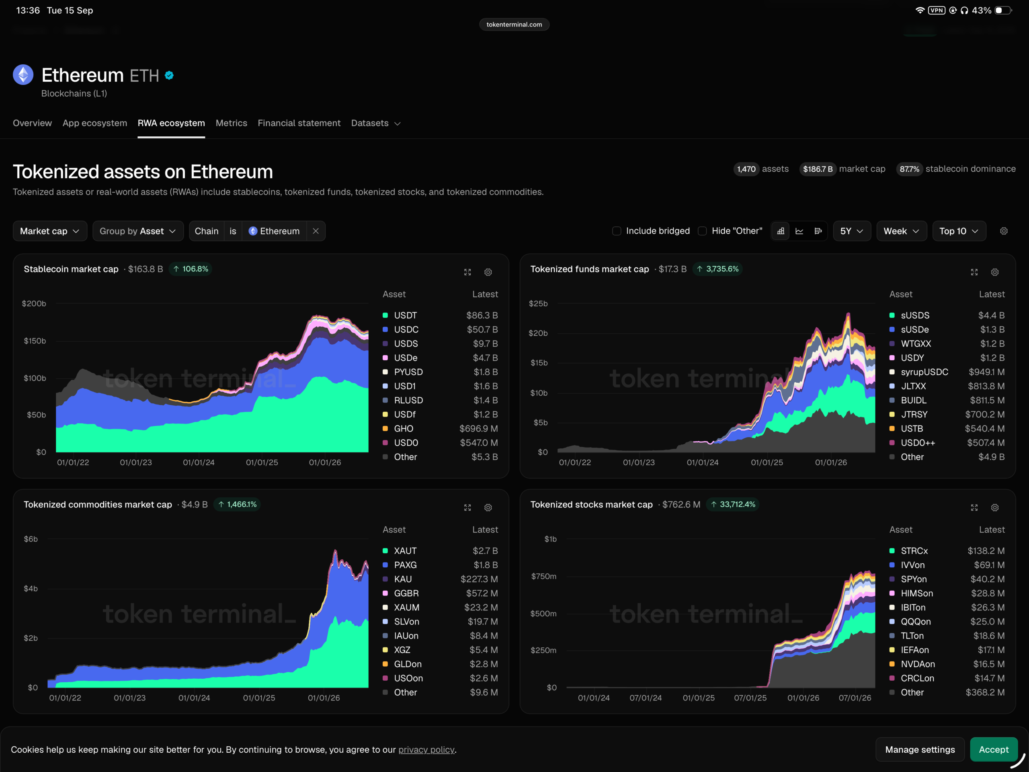
Task: Open the 5Y time range dropdown
Action: click(x=852, y=231)
